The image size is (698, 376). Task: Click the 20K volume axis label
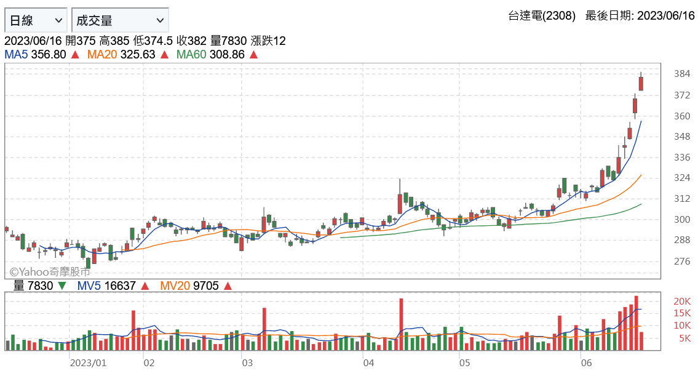point(682,302)
